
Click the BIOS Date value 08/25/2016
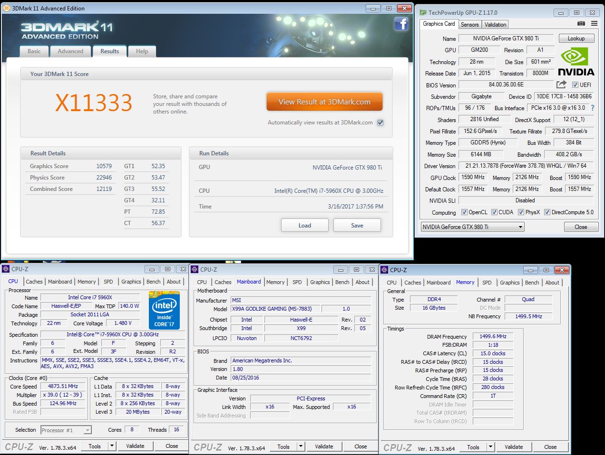pyautogui.click(x=301, y=378)
